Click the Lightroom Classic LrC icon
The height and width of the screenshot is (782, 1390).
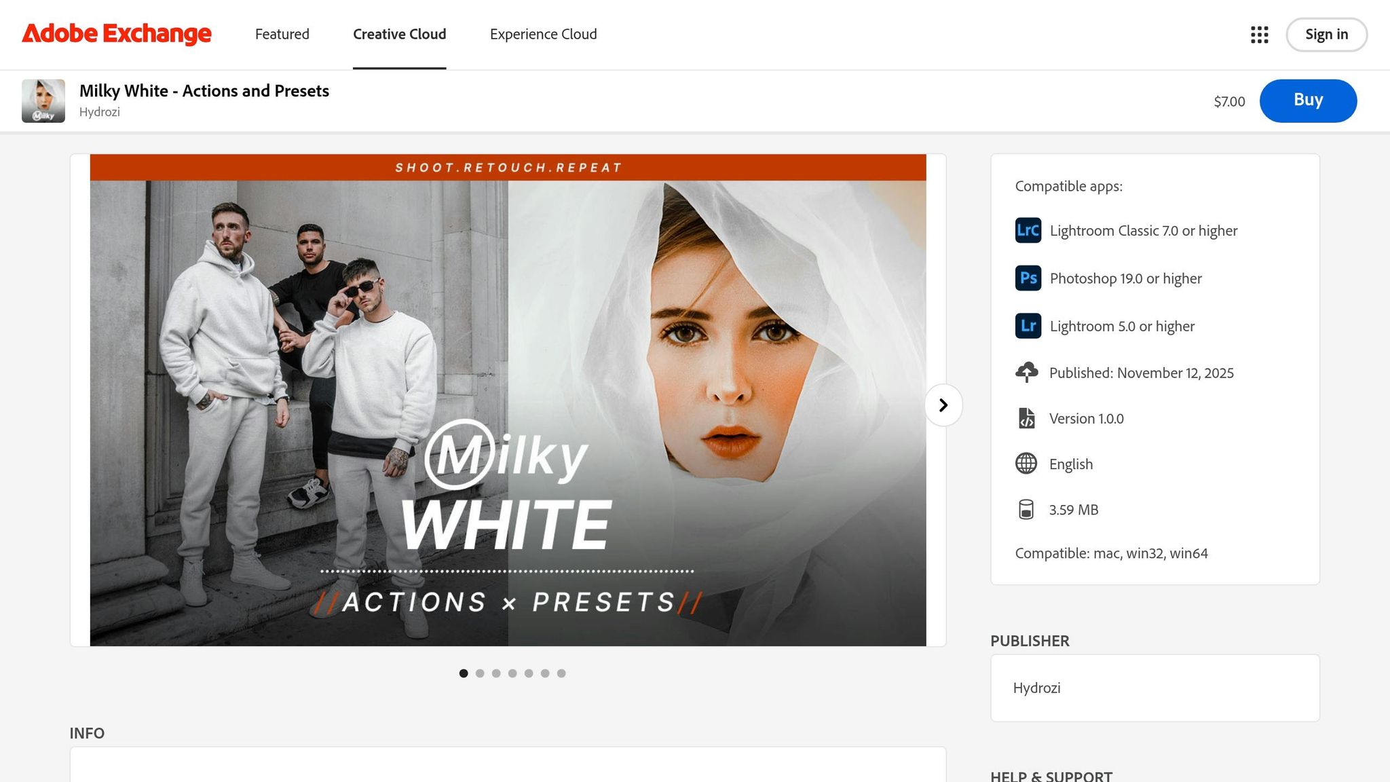pos(1028,230)
